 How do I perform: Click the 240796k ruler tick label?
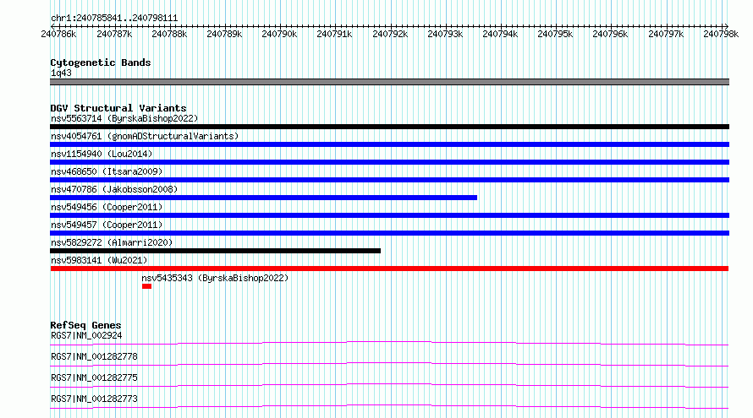point(610,34)
